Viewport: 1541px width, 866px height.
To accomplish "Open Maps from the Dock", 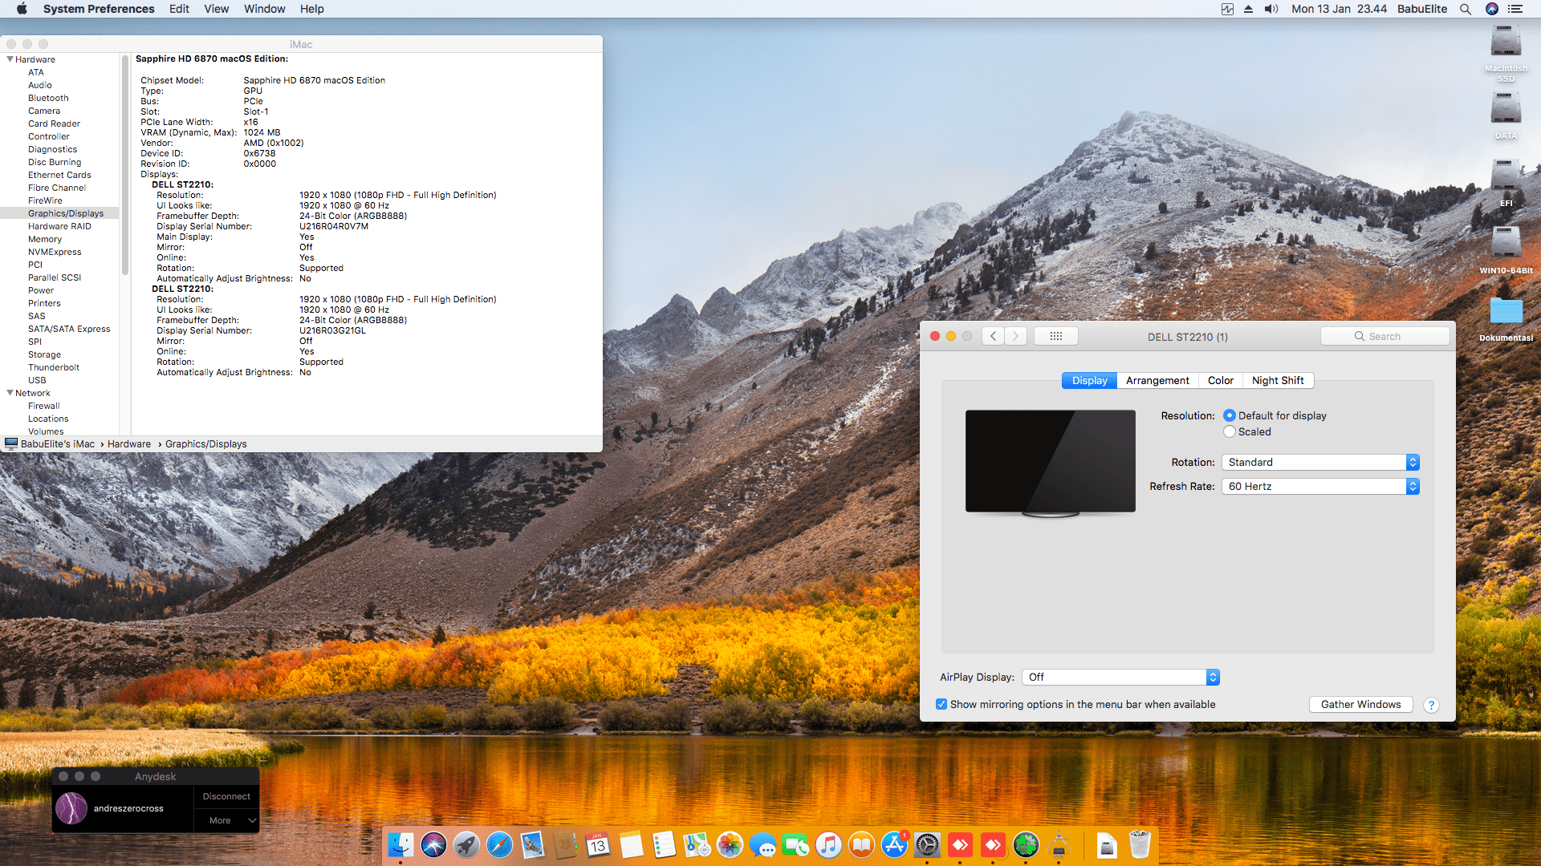I will tap(697, 844).
